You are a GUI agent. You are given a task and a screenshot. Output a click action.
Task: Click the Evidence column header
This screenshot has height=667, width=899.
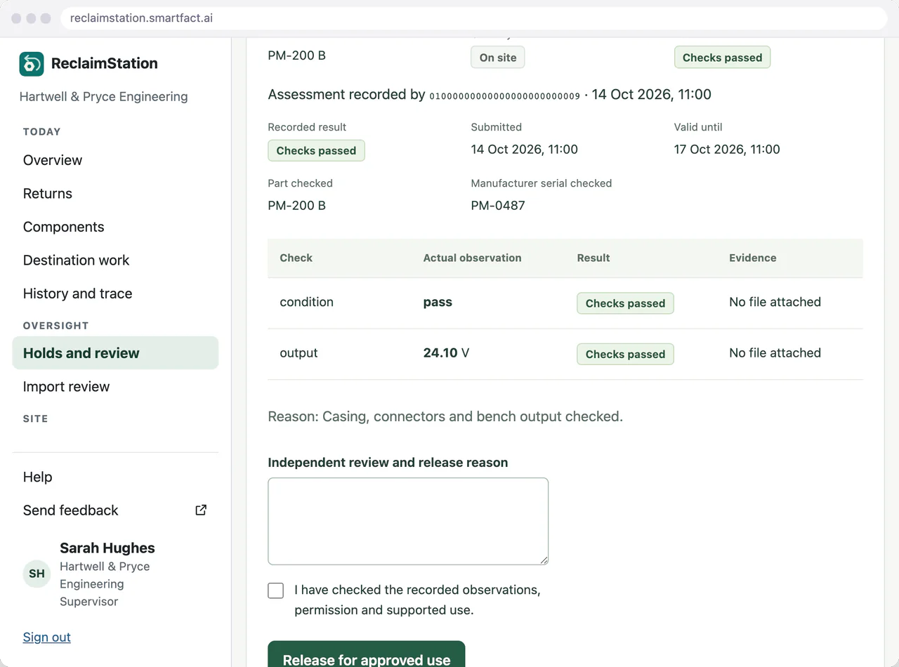pos(753,258)
